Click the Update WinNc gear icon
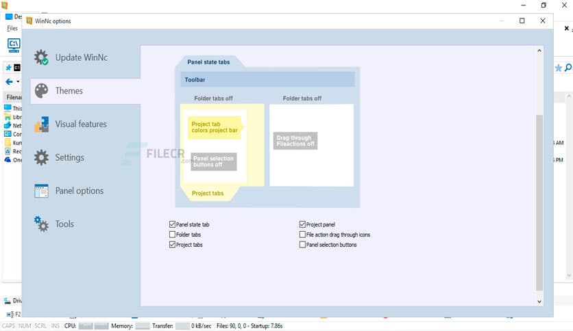 (42, 57)
